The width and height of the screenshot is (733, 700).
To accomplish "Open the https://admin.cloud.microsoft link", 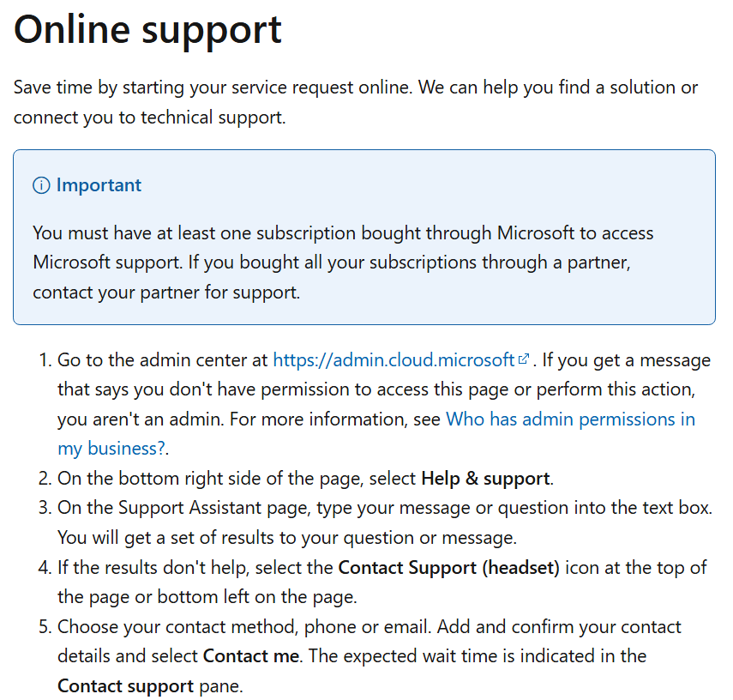I will coord(394,359).
